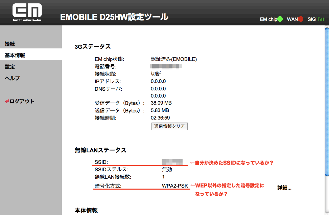329x215 pixels.
Task: Click the 3Gステータス heading
Action: [93, 47]
